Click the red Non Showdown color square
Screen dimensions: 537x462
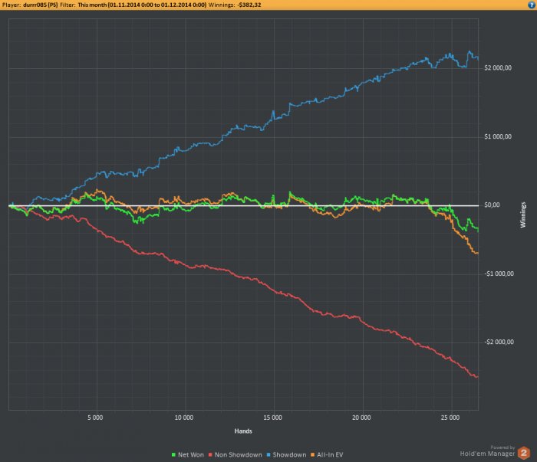point(210,455)
